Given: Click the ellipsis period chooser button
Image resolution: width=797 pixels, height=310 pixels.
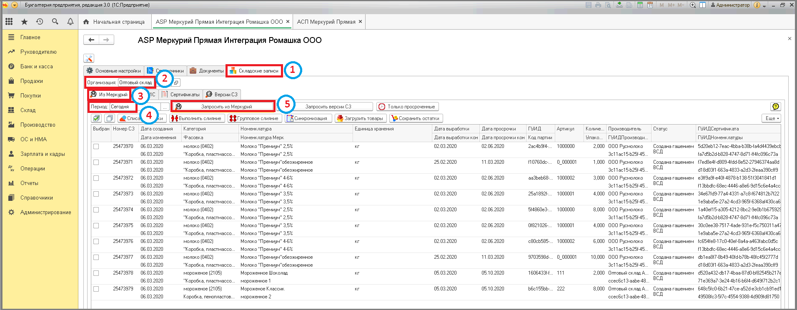Looking at the screenshot, I should point(165,107).
